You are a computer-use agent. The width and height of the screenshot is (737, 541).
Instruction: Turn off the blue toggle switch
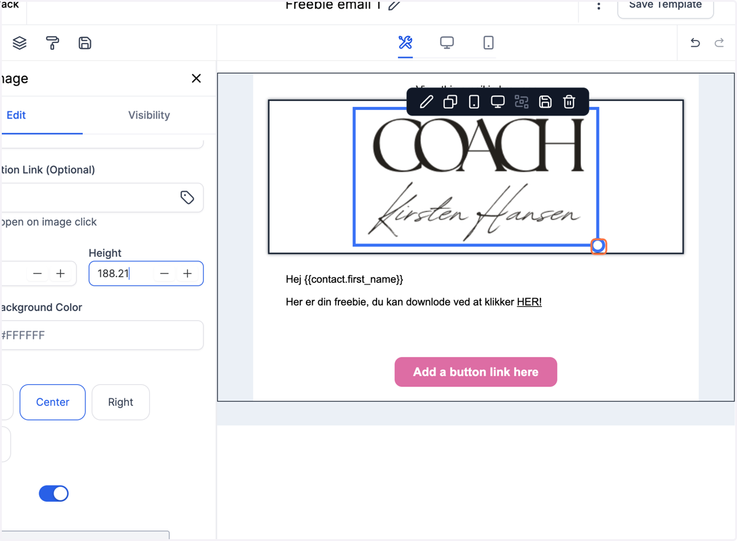53,494
